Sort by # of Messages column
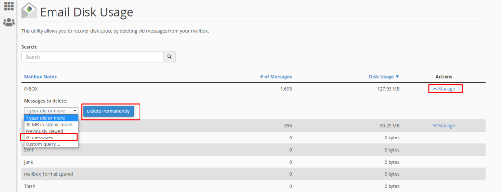This screenshot has width=503, height=192. click(276, 77)
